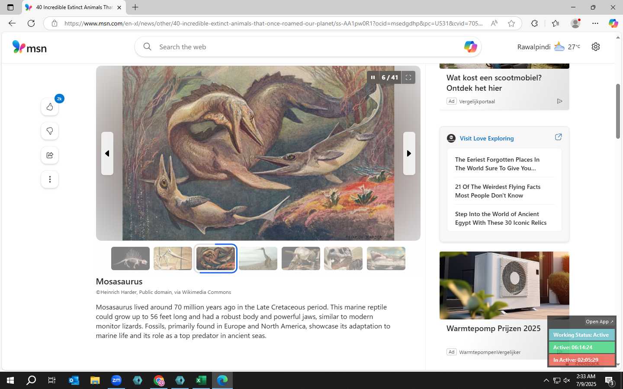Close the 40 Incredible Extinct Animals tab
The image size is (623, 389).
pos(119,7)
